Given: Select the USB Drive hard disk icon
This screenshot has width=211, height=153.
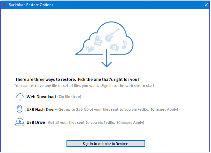Looking at the screenshot, I should pyautogui.click(x=20, y=122).
